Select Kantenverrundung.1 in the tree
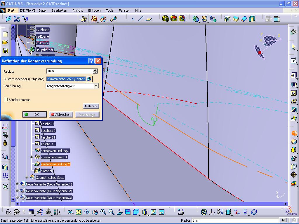The image size is (299, 224). [55, 151]
